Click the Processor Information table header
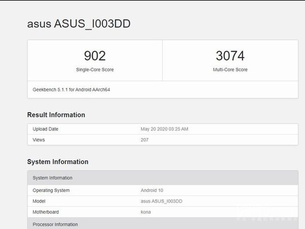305x229 pixels. point(54,225)
